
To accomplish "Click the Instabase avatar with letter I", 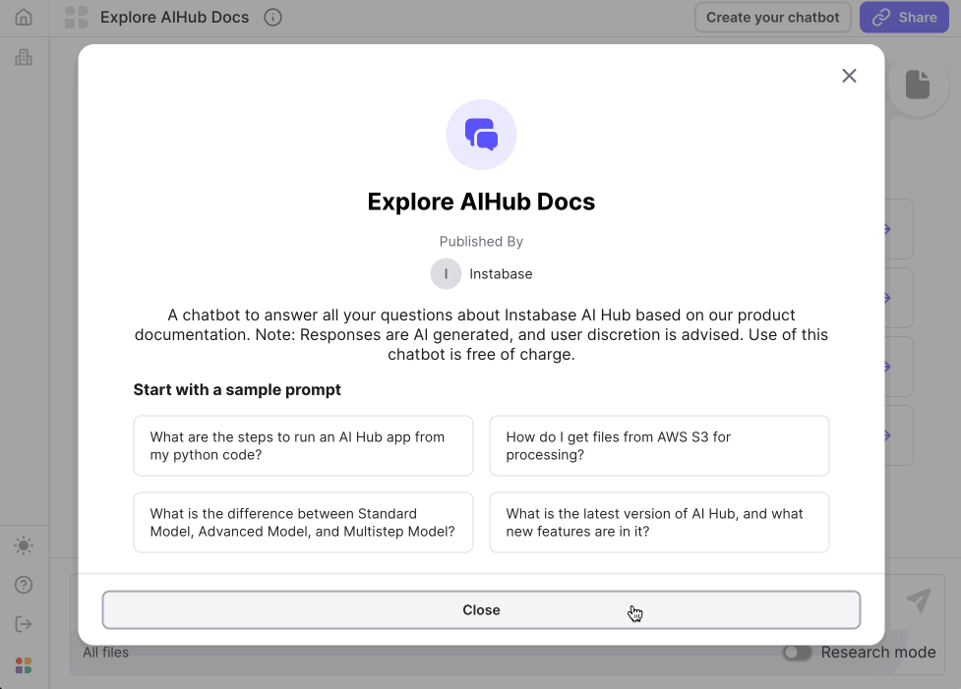I will [446, 274].
